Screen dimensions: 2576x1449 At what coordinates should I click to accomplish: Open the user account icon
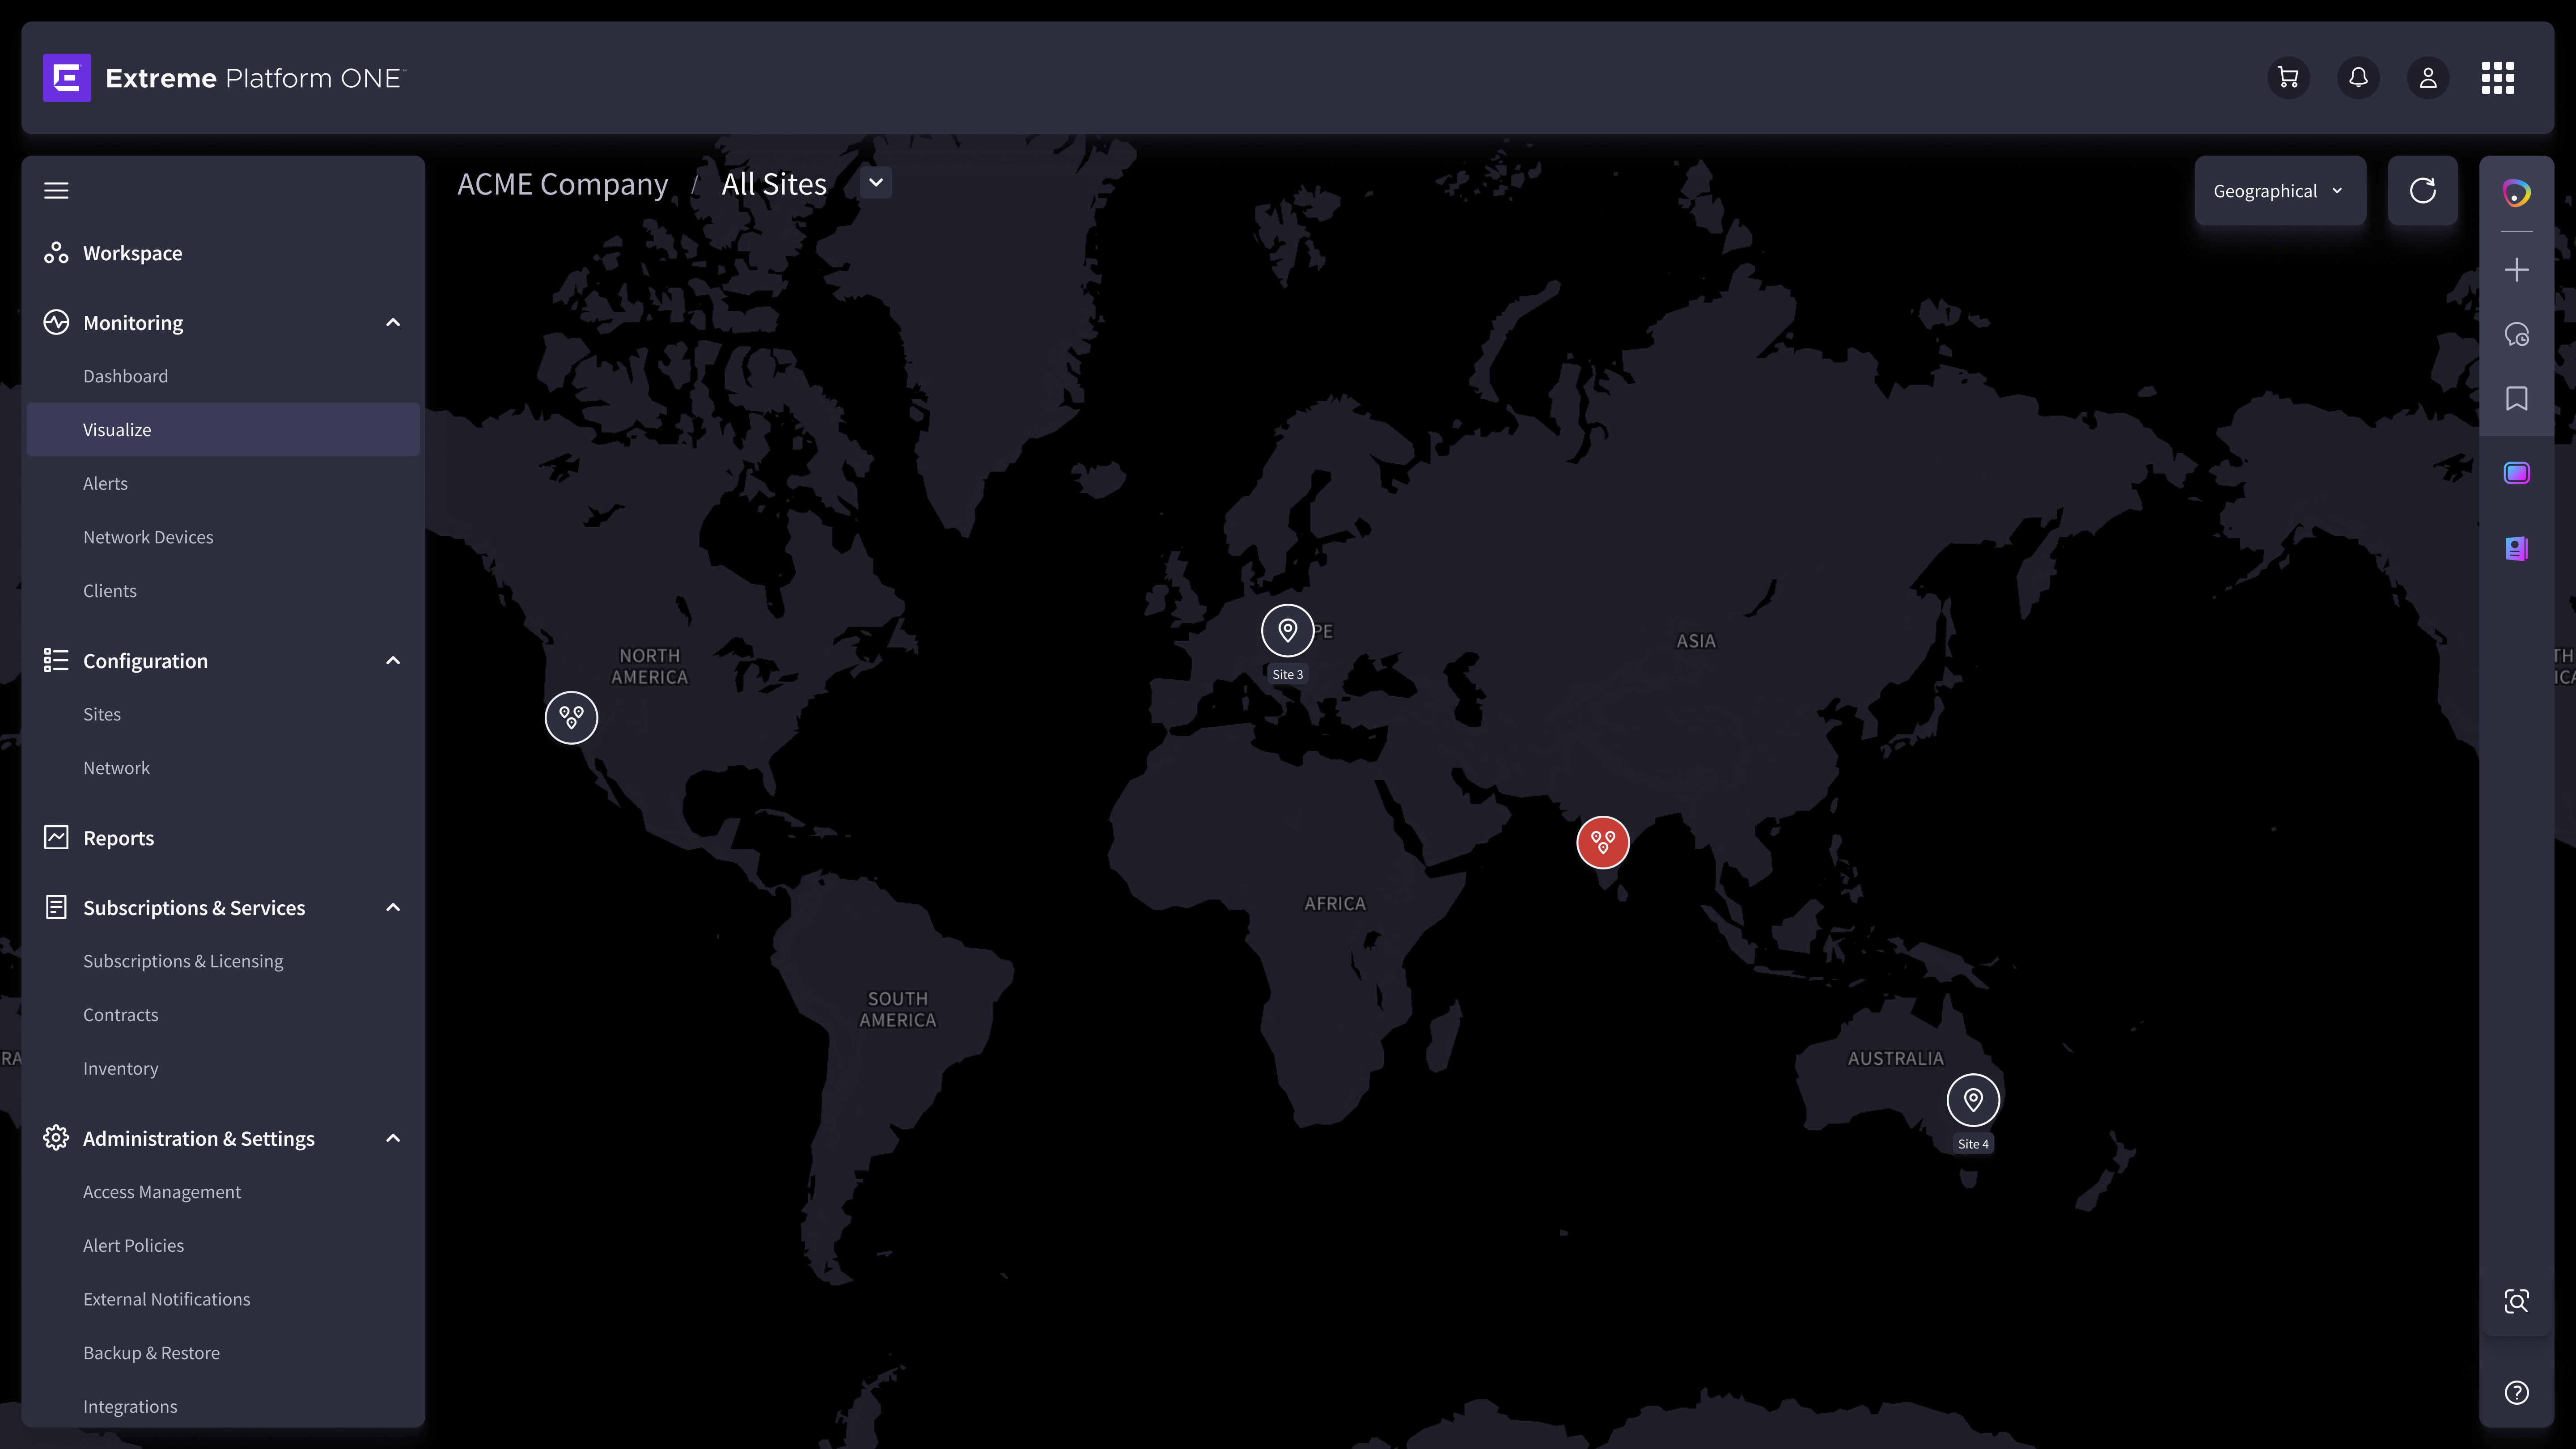[2428, 78]
